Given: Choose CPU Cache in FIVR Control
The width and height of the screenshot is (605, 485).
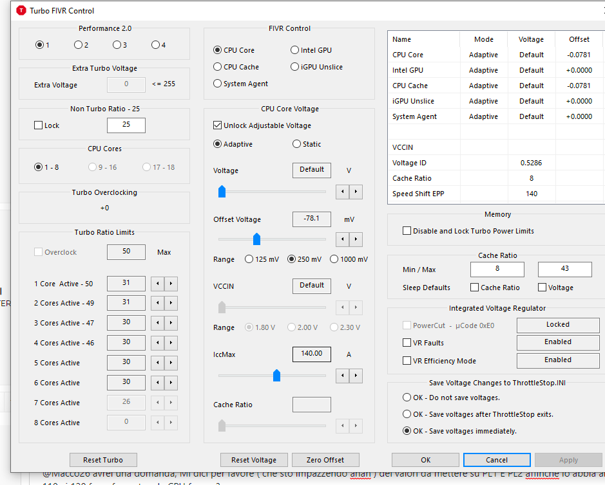Looking at the screenshot, I should point(217,67).
